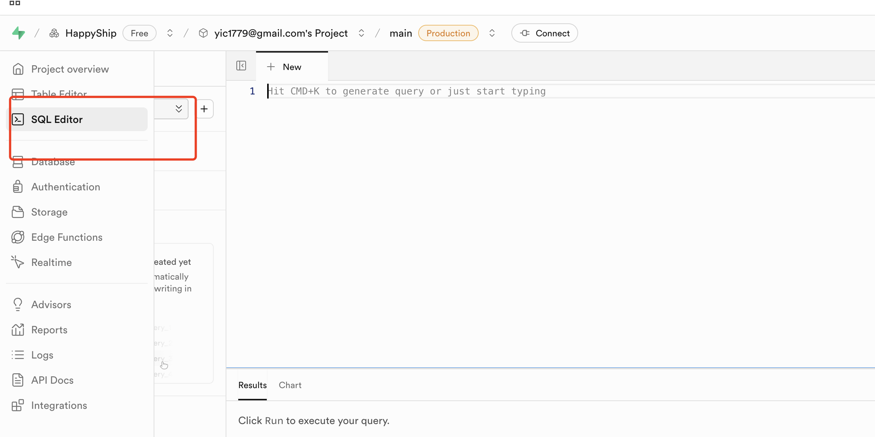Click the plus button beside search dropdown
The image size is (875, 437).
tap(204, 109)
